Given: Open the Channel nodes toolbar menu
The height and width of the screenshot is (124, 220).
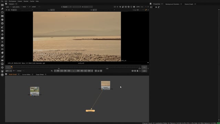Looking at the screenshot, I should tap(2, 16).
